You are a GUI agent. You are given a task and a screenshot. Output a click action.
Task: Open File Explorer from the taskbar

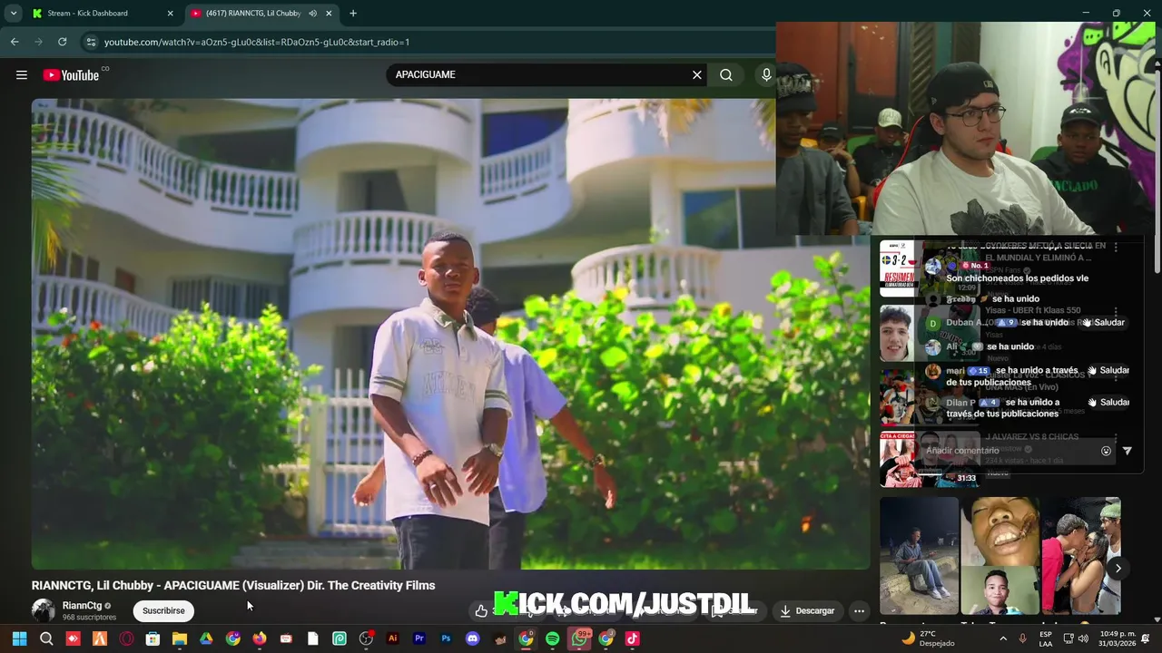[x=180, y=638]
